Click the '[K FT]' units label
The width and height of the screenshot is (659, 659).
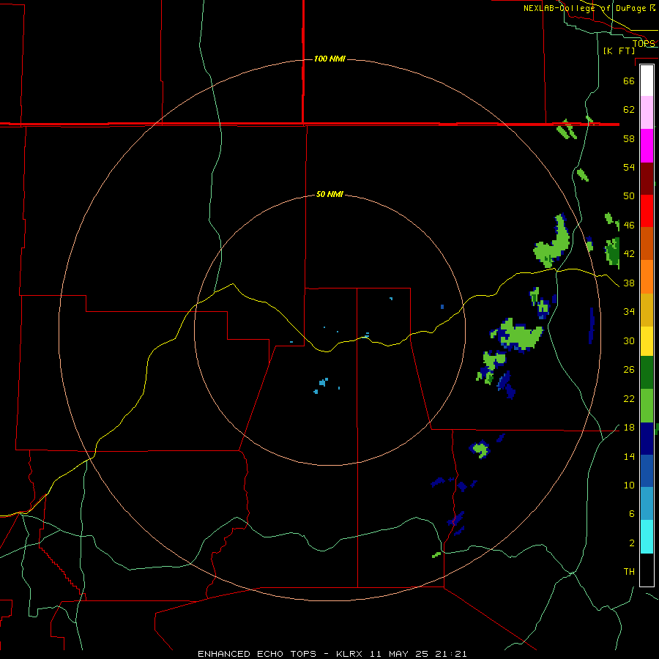[x=619, y=51]
